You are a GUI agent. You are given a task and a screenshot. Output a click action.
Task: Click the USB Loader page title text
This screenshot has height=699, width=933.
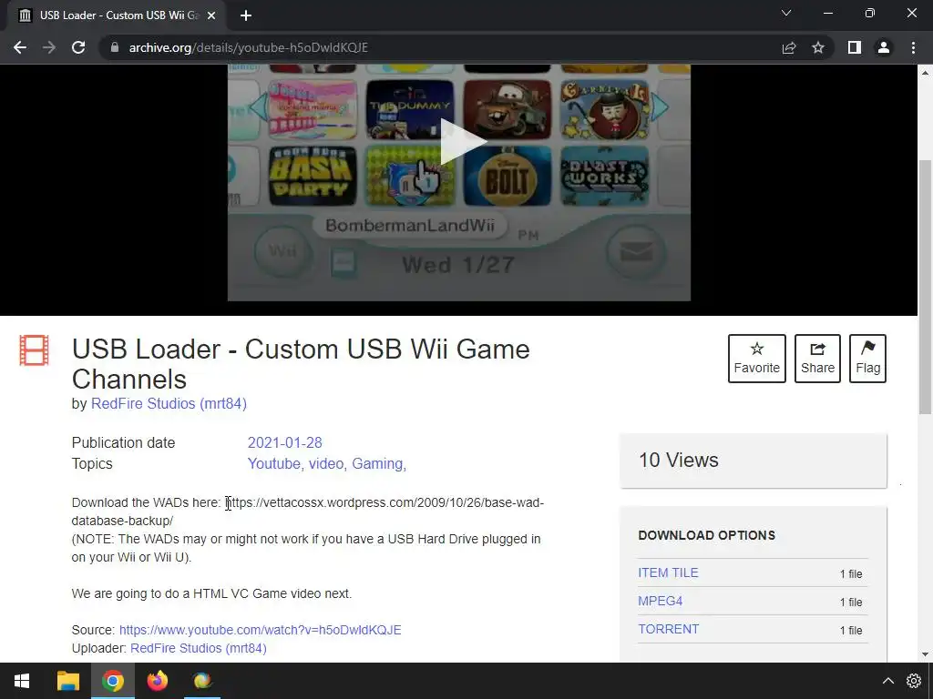coord(301,364)
